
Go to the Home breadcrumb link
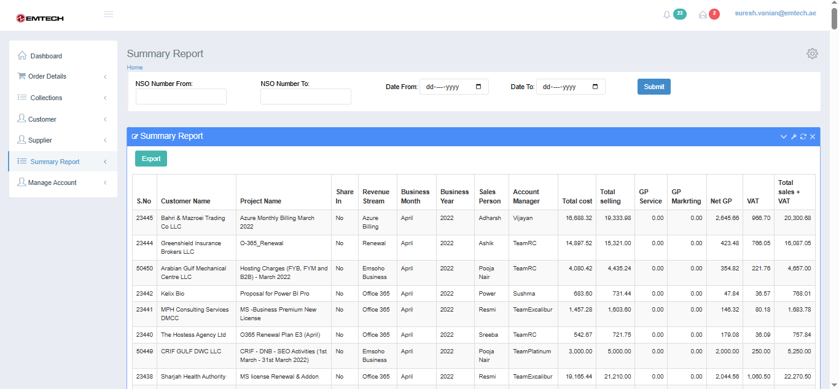pyautogui.click(x=135, y=68)
